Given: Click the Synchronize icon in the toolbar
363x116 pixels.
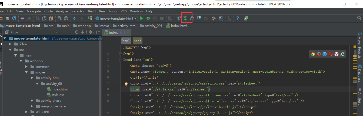Looking at the screenshot, I should 14,18.
